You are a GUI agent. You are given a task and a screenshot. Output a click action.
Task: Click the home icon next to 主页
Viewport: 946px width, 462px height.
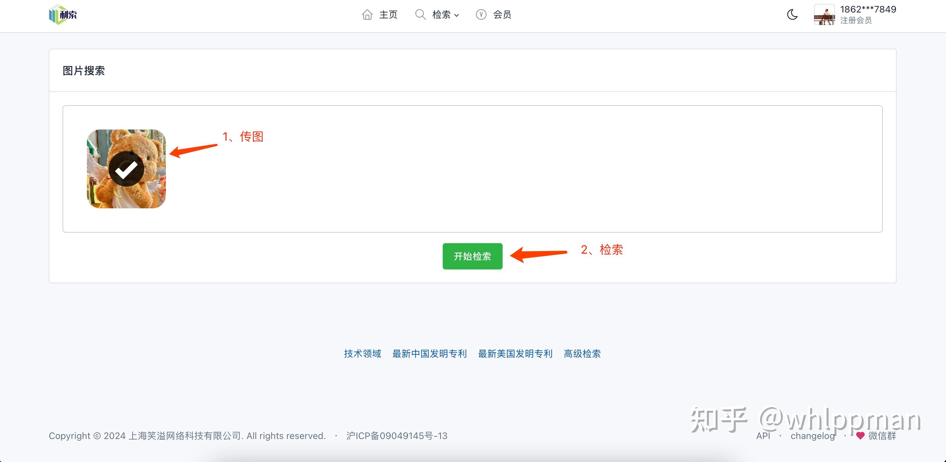click(x=367, y=15)
